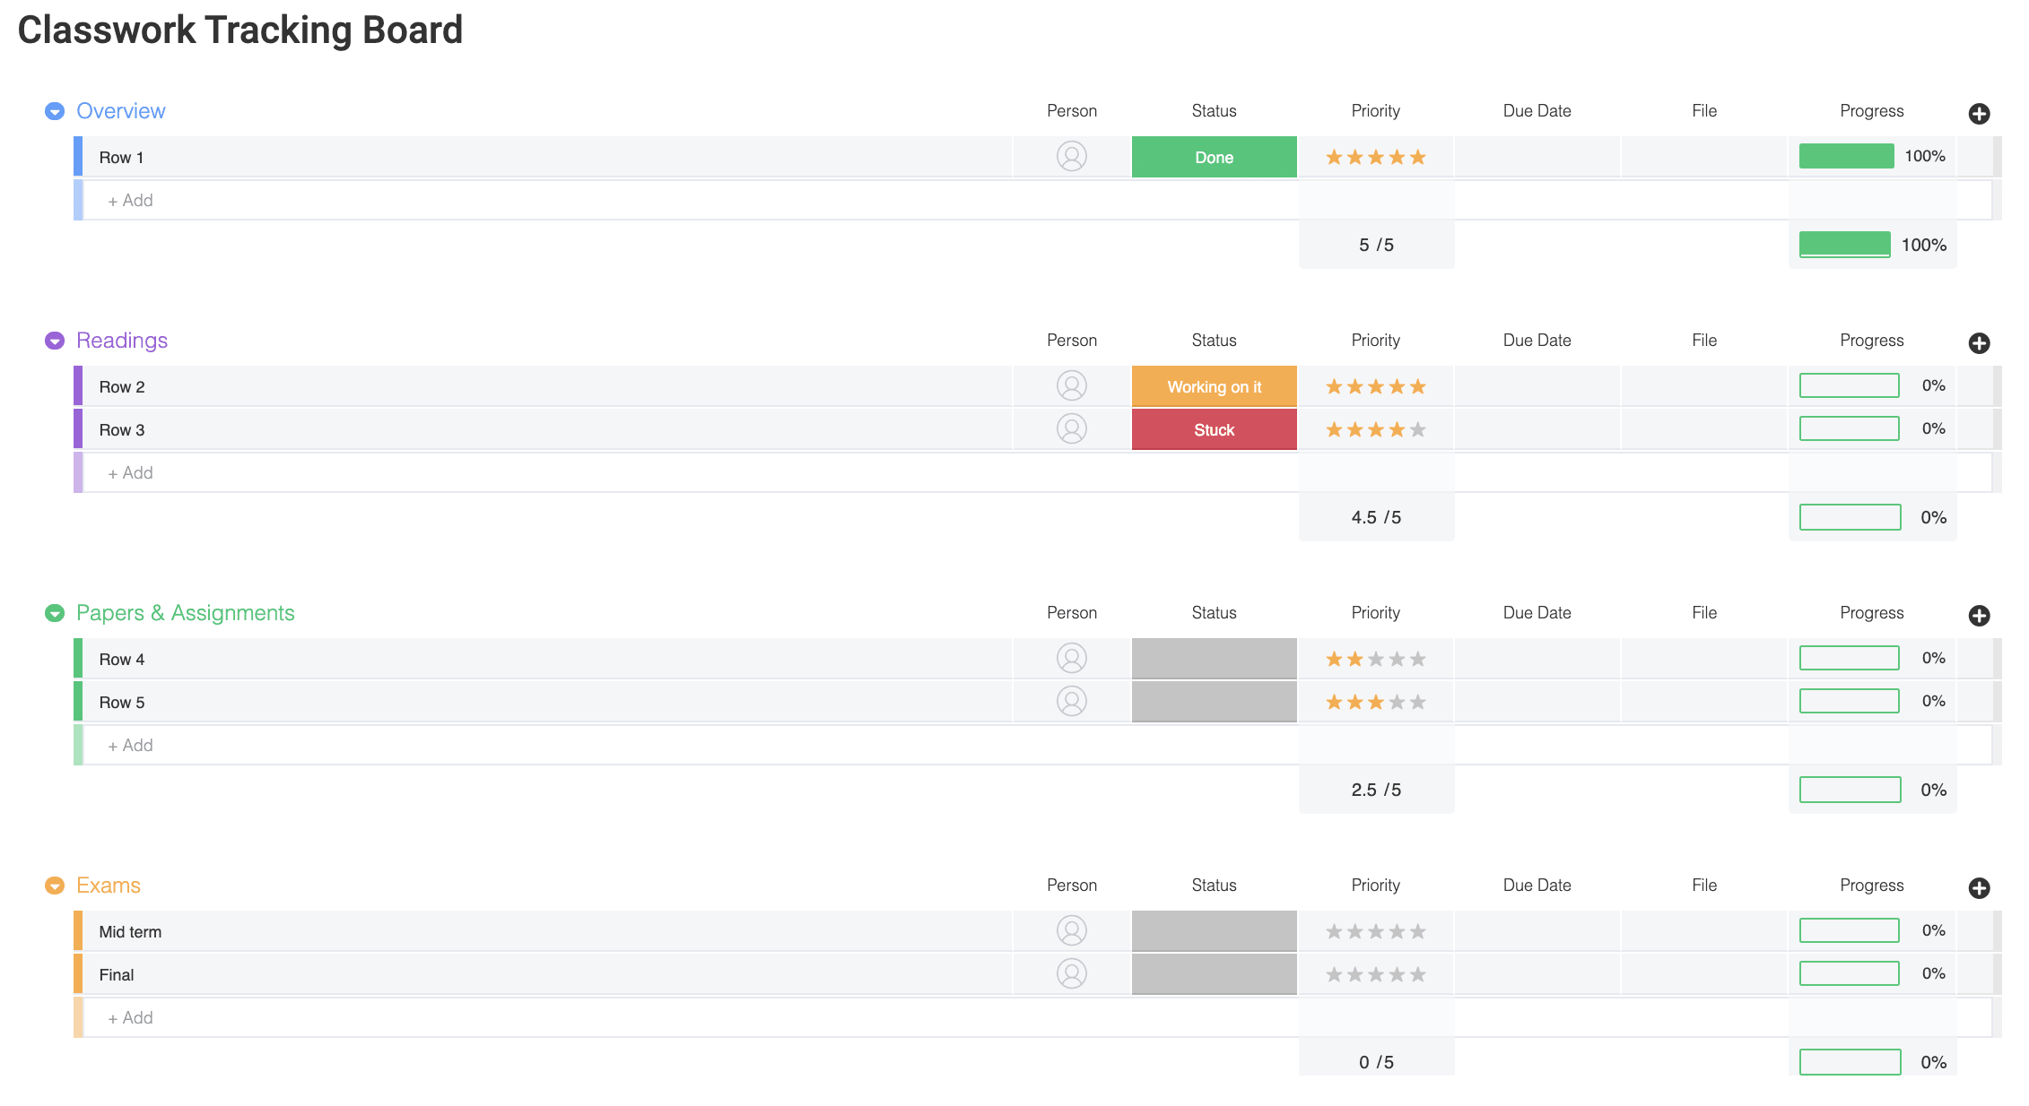Set the empty status of Mid term
Viewport: 2029px width, 1106px height.
(x=1215, y=931)
